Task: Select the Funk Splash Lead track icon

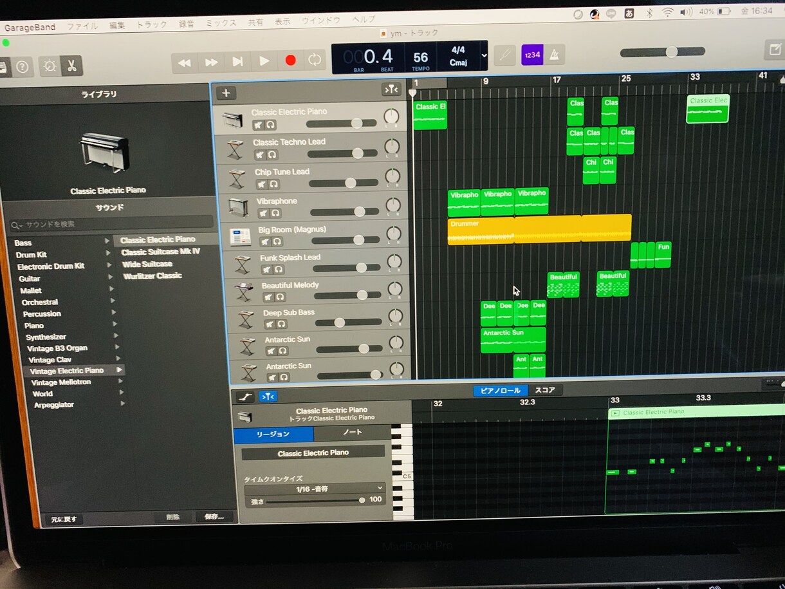Action: (x=242, y=264)
